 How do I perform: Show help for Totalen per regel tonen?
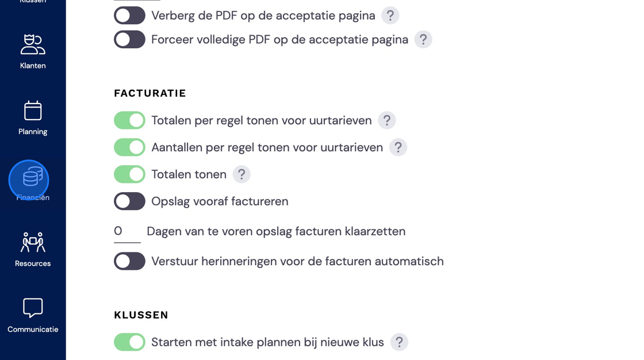[x=387, y=120]
